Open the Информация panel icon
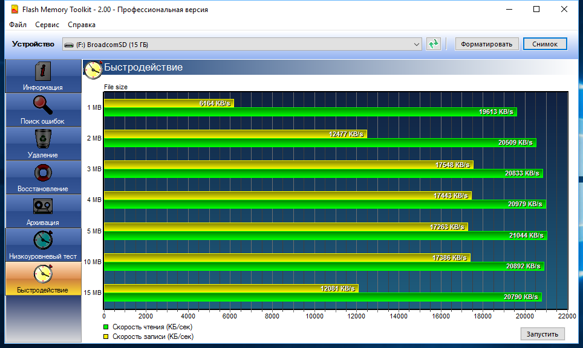The height and width of the screenshot is (348, 583). click(x=43, y=71)
